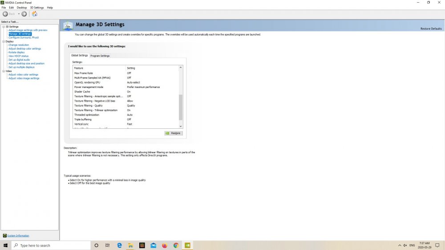Select the Triple buffering row
This screenshot has width=445, height=250.
[x=126, y=119]
